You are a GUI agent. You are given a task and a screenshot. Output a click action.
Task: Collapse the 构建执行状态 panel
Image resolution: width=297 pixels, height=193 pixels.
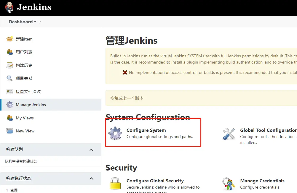point(91,179)
